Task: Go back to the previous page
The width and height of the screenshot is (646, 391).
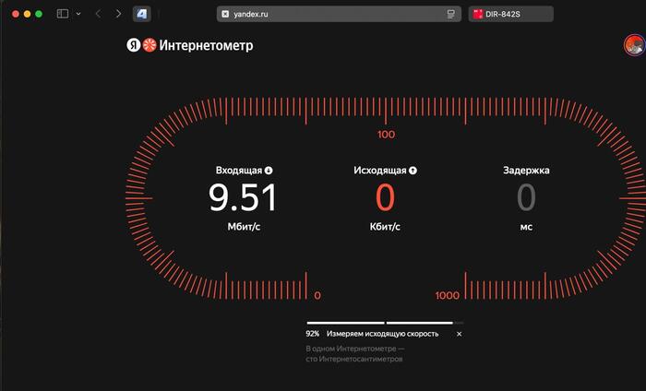Action: pyautogui.click(x=99, y=14)
